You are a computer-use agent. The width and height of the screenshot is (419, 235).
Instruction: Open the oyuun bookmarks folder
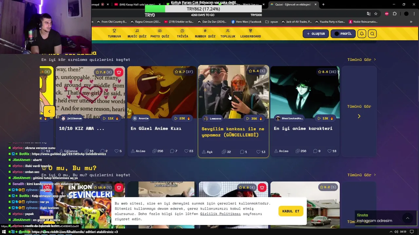(x=272, y=22)
